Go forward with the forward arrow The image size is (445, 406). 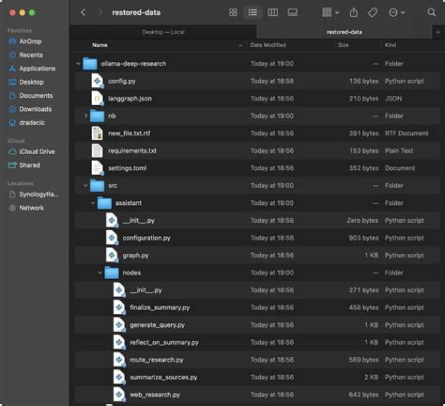pyautogui.click(x=100, y=12)
